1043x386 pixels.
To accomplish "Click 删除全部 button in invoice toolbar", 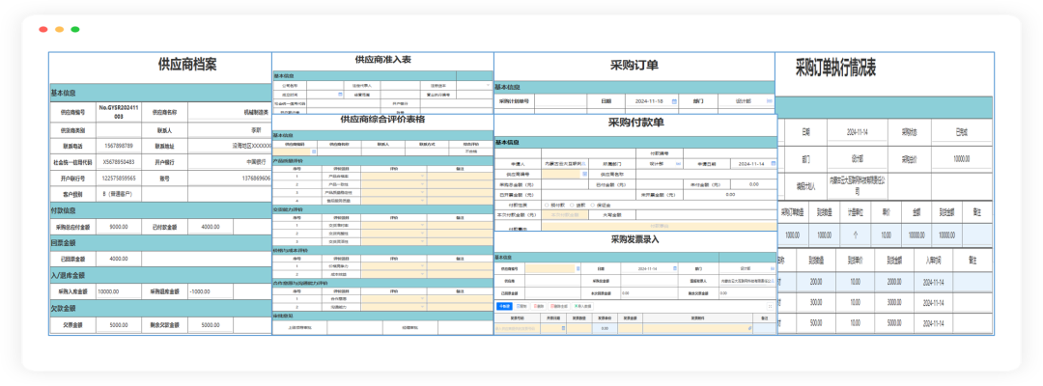I will (x=559, y=306).
